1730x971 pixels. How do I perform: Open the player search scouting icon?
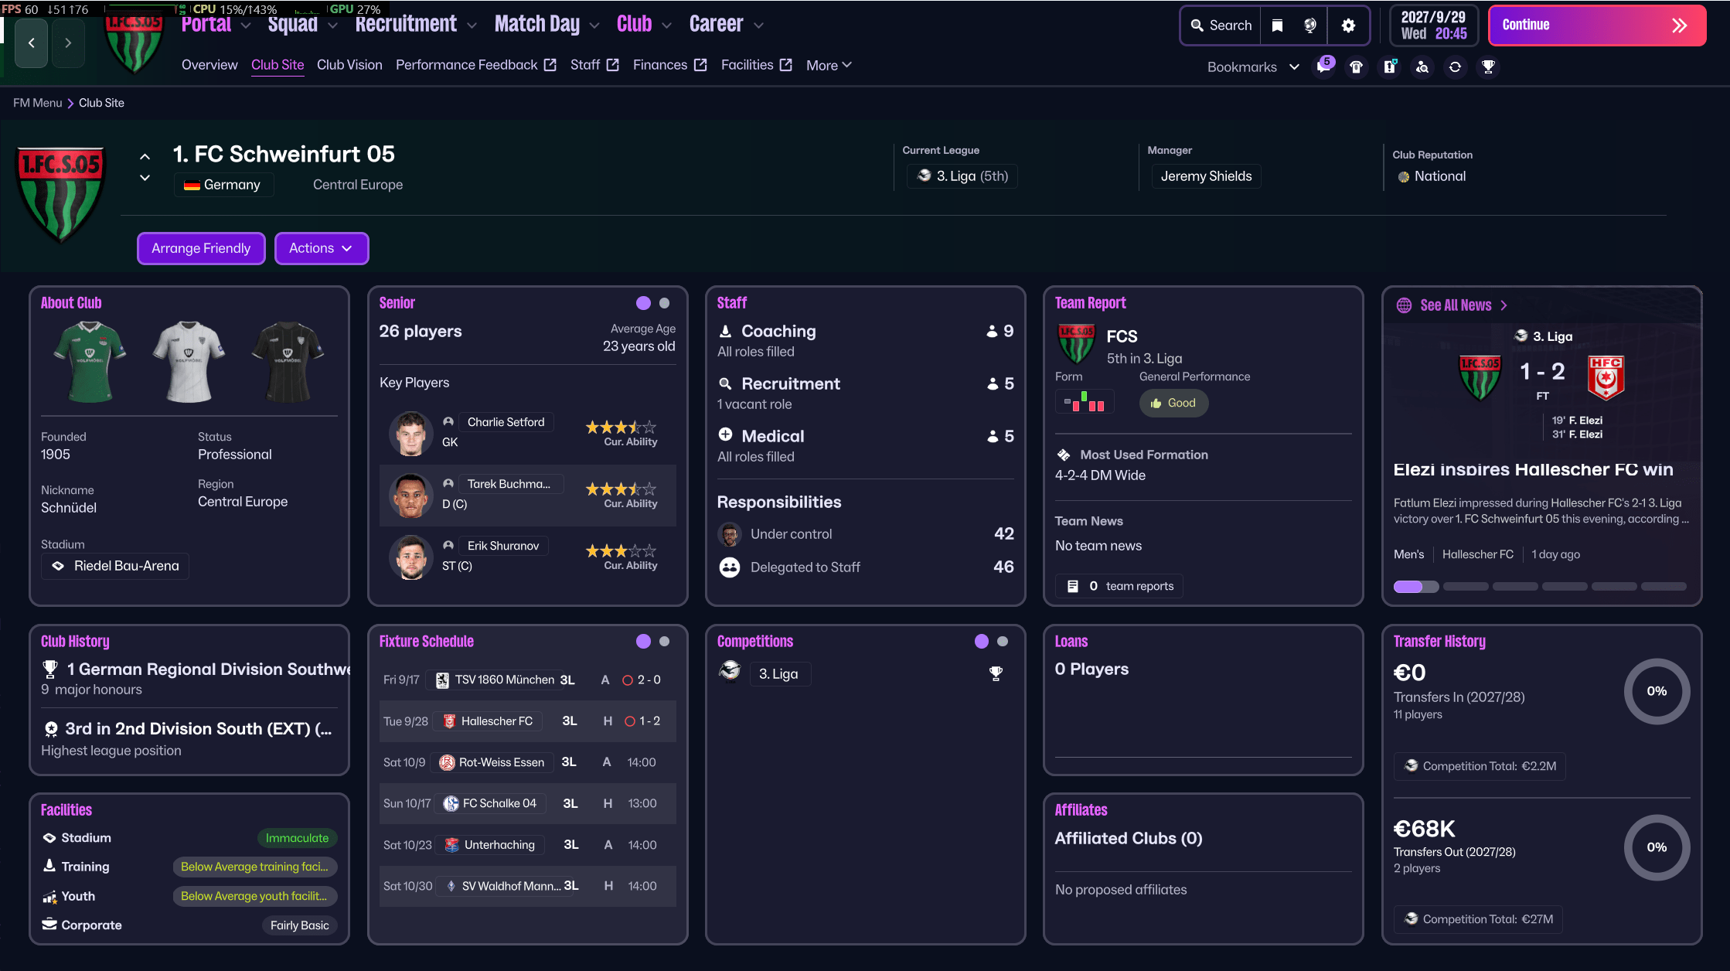(1422, 67)
